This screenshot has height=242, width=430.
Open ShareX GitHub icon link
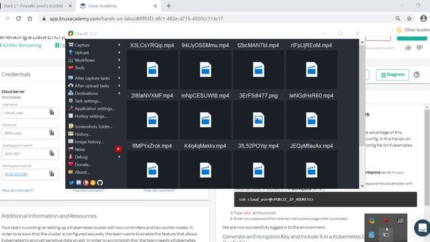point(100,183)
